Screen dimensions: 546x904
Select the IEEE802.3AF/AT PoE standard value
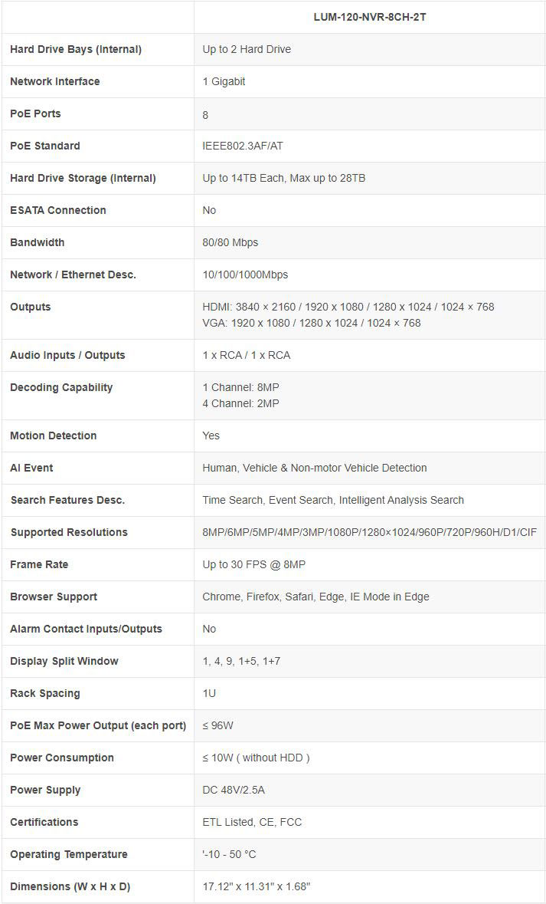click(243, 146)
